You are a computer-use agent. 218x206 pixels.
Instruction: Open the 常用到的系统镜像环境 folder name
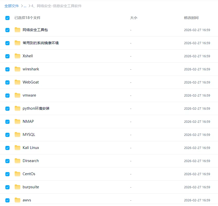click(41, 43)
